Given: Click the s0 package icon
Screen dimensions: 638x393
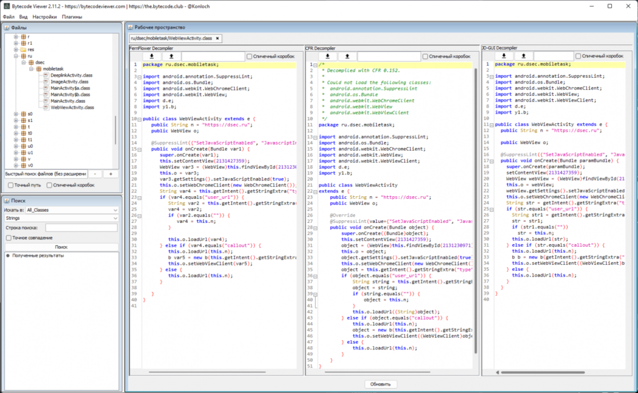Looking at the screenshot, I should (x=24, y=114).
